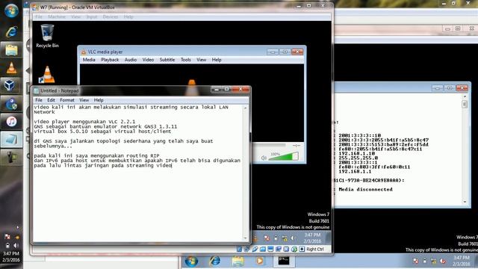Open VLC from the host vertical taskbar
Image resolution: width=478 pixels, height=269 pixels.
[x=11, y=68]
